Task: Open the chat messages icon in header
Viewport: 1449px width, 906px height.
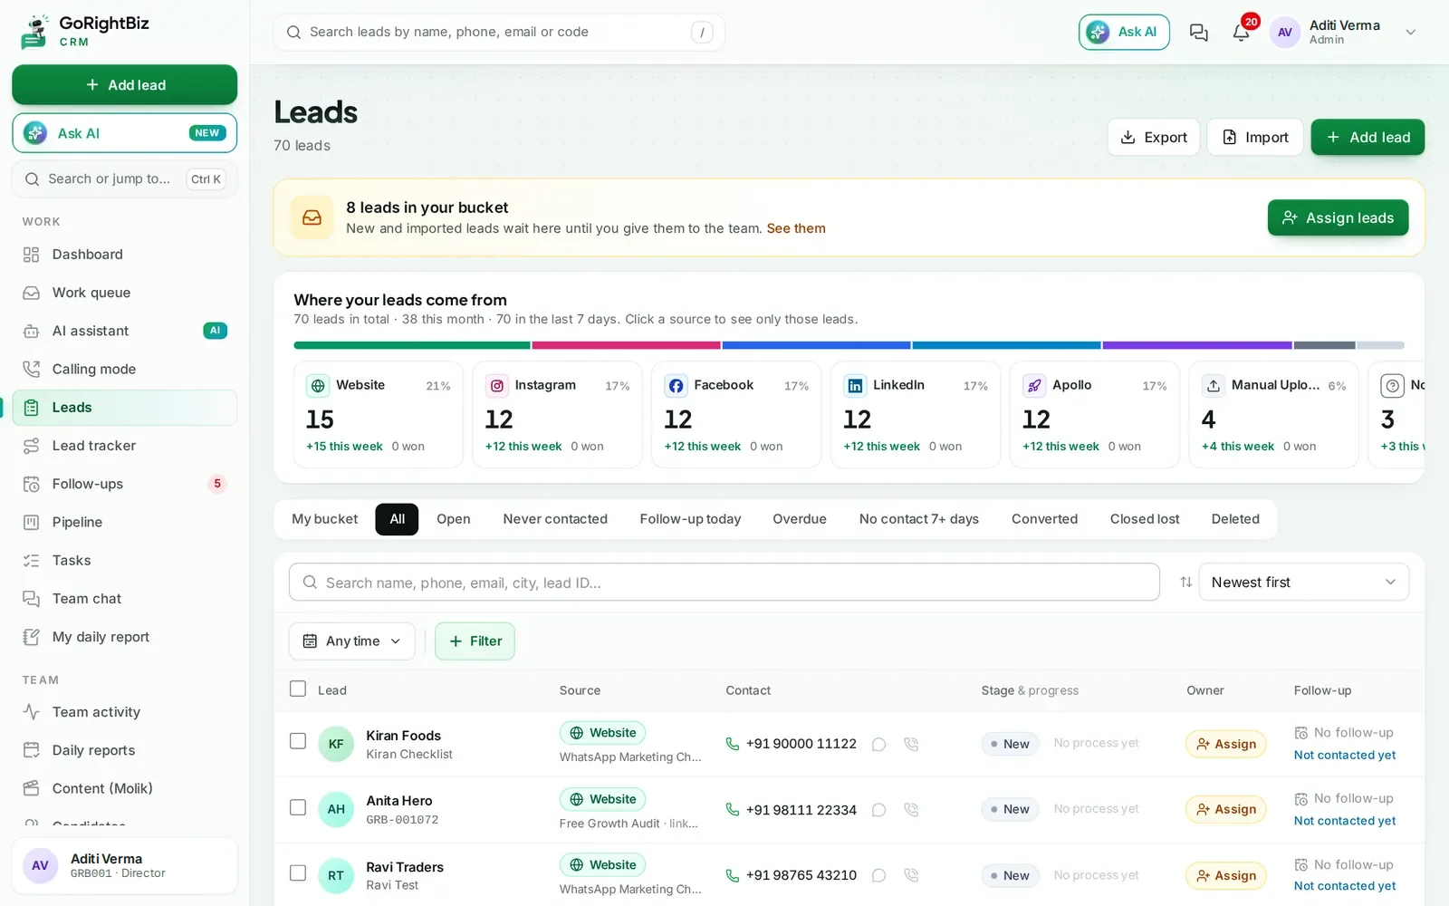Action: pyautogui.click(x=1198, y=33)
